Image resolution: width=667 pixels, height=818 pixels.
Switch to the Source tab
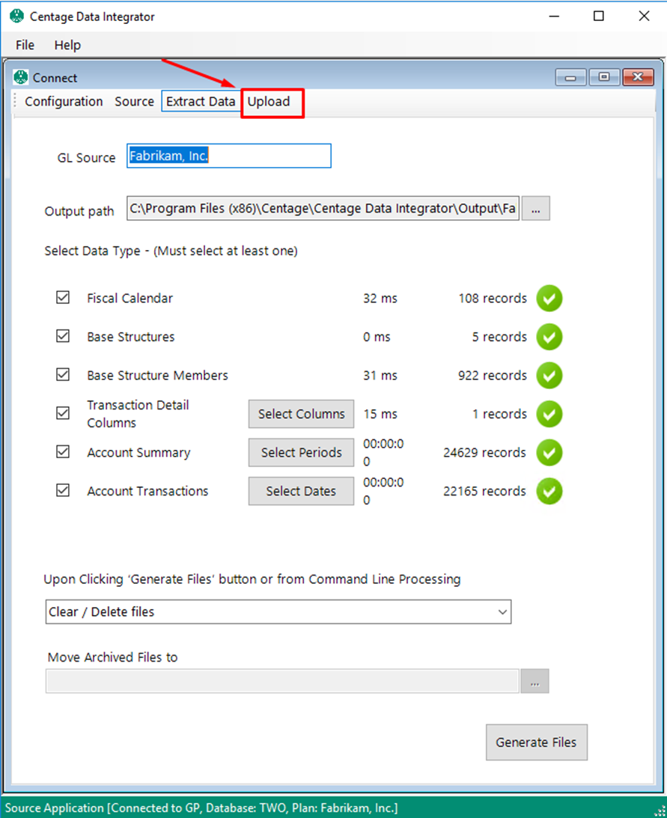(x=134, y=101)
